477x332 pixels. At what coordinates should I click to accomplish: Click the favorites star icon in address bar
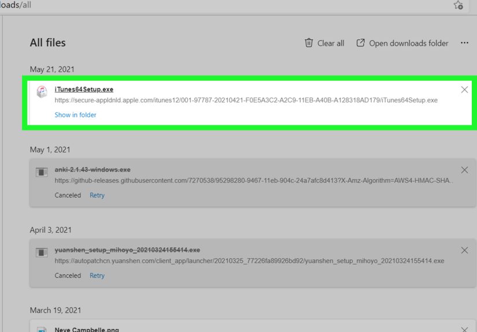tap(458, 5)
